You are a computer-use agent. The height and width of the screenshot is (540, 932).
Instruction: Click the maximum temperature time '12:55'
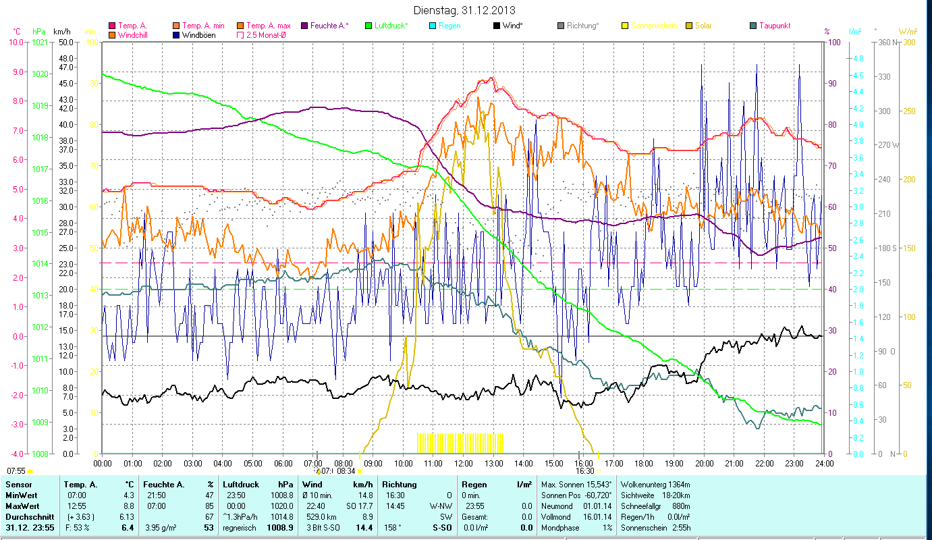78,506
